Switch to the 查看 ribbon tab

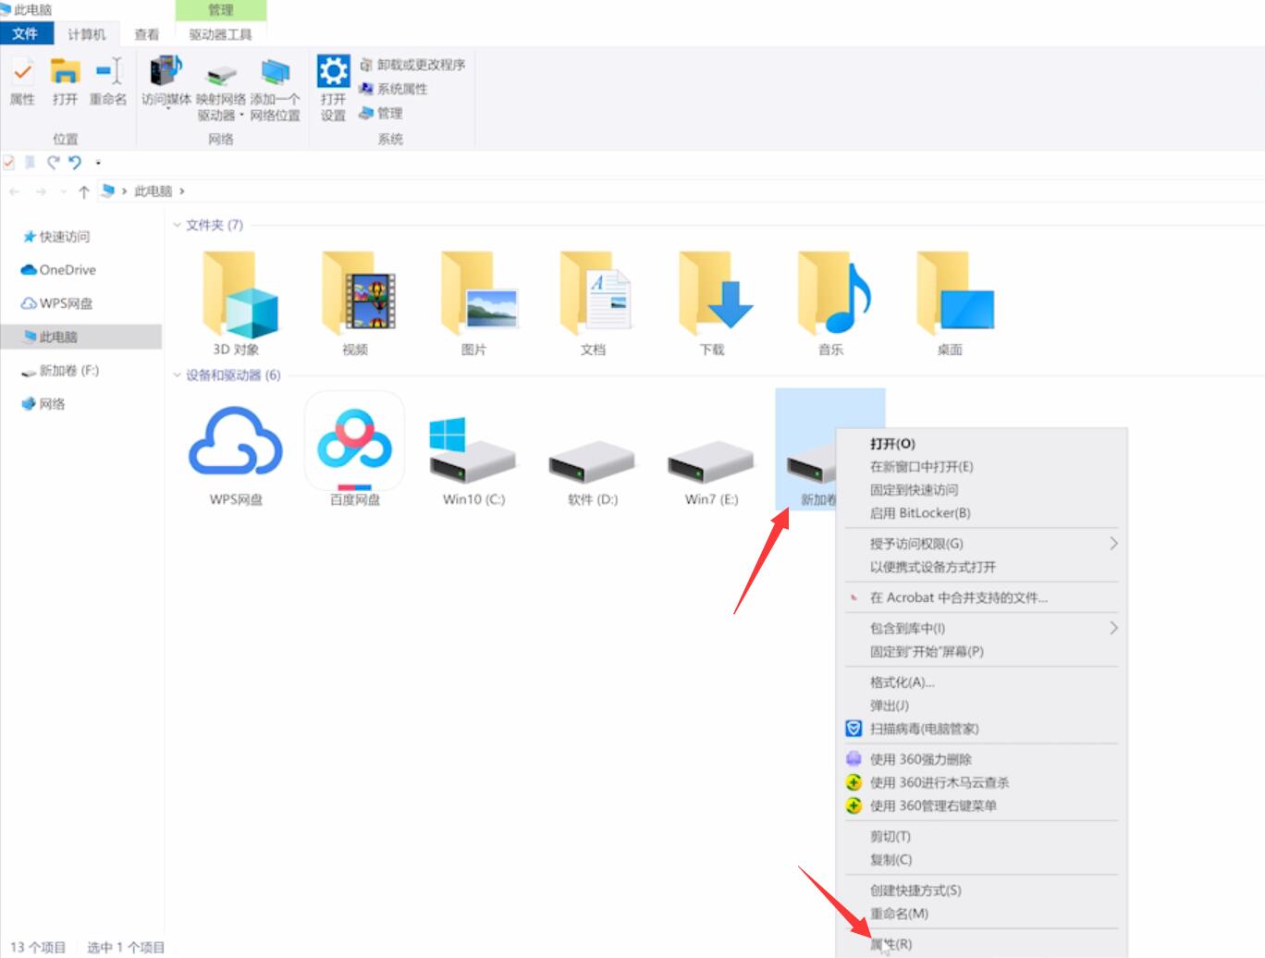[147, 34]
